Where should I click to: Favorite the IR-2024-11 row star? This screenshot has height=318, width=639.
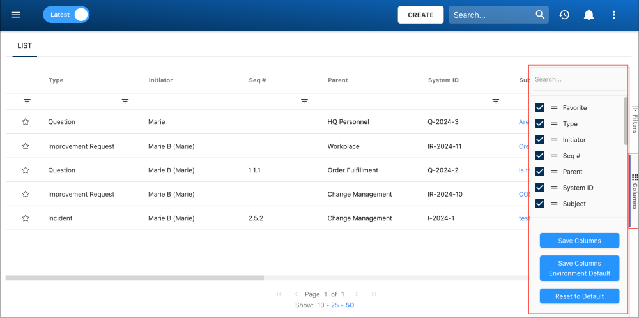click(x=26, y=146)
